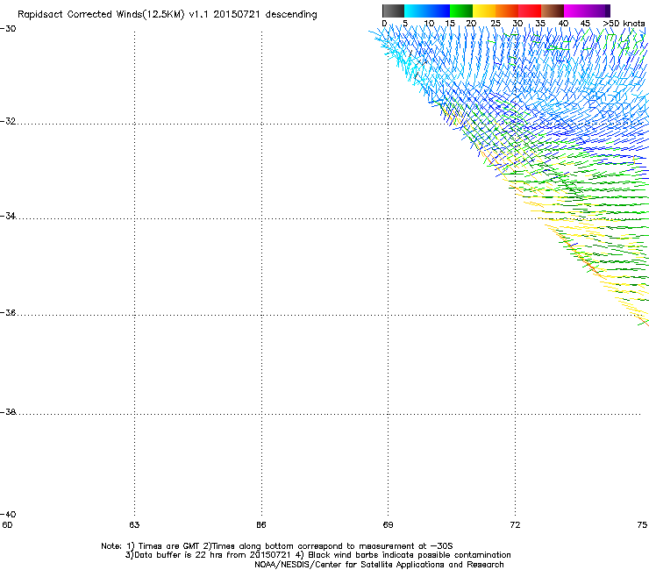This screenshot has width=649, height=570.
Task: Click the 69 longitude axis label
Action: tap(388, 525)
